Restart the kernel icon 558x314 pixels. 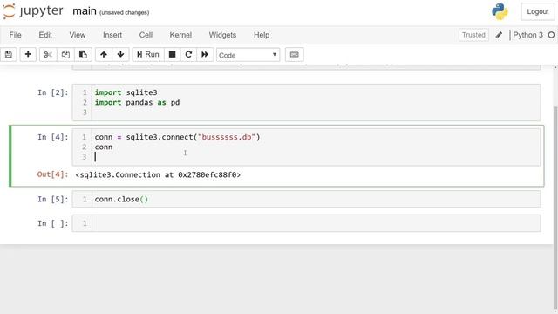click(188, 54)
